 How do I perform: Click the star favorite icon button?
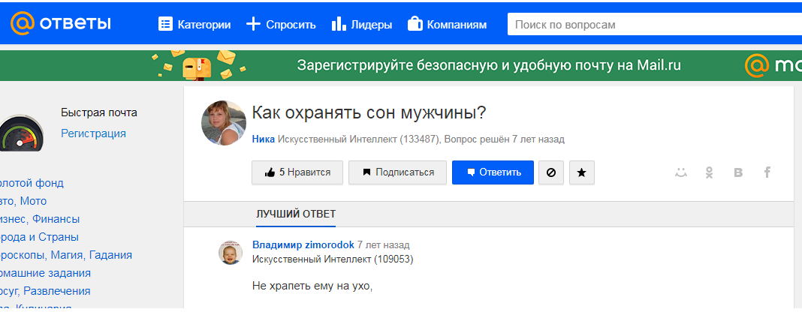point(581,172)
